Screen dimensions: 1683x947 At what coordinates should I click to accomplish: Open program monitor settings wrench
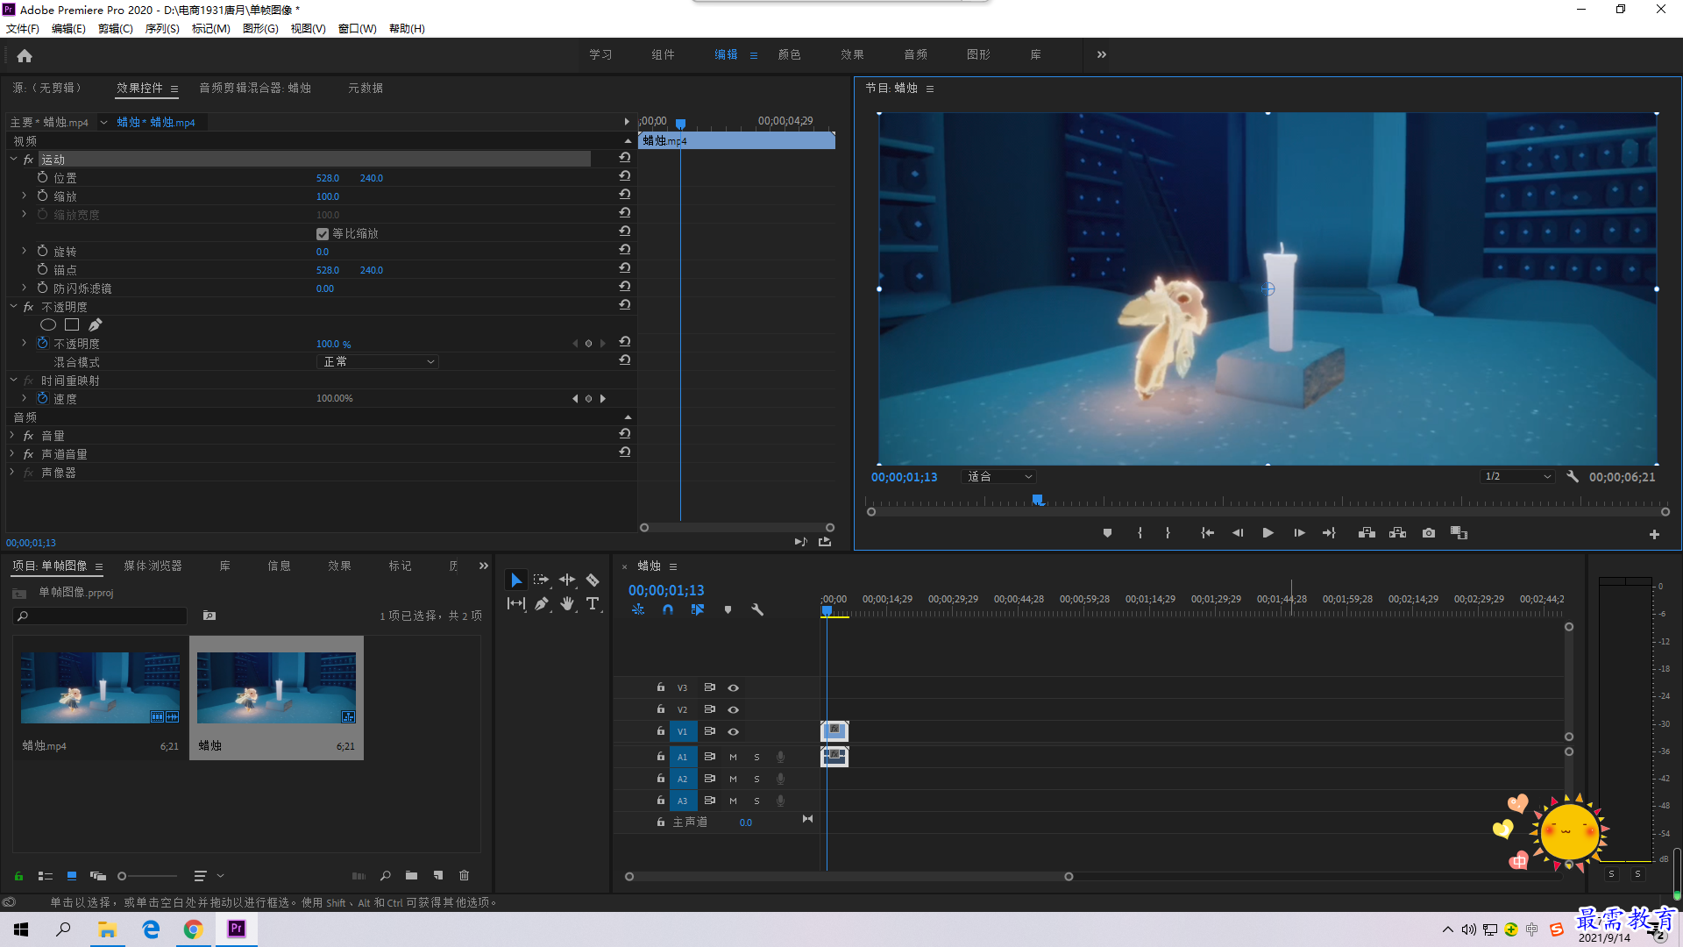pos(1573,476)
